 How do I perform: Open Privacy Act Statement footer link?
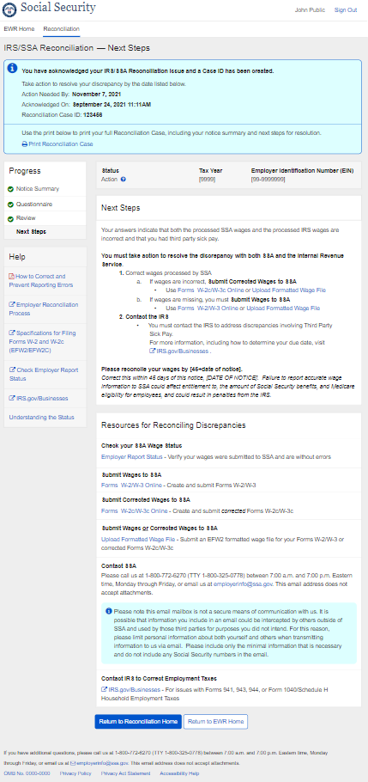pyautogui.click(x=125, y=773)
